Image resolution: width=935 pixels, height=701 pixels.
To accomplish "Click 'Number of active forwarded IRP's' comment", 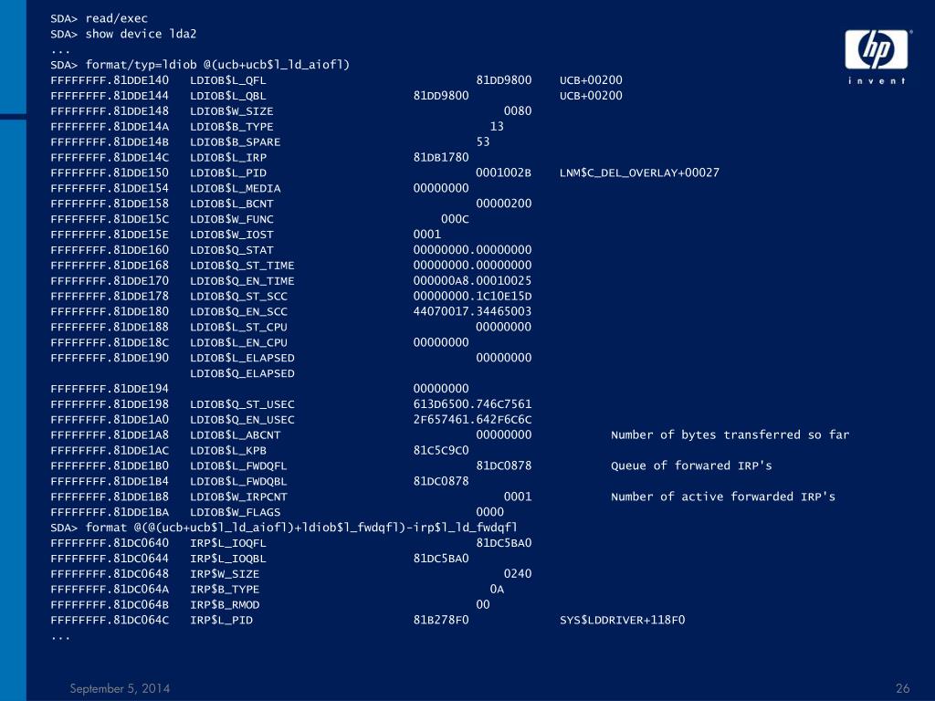I will point(723,497).
